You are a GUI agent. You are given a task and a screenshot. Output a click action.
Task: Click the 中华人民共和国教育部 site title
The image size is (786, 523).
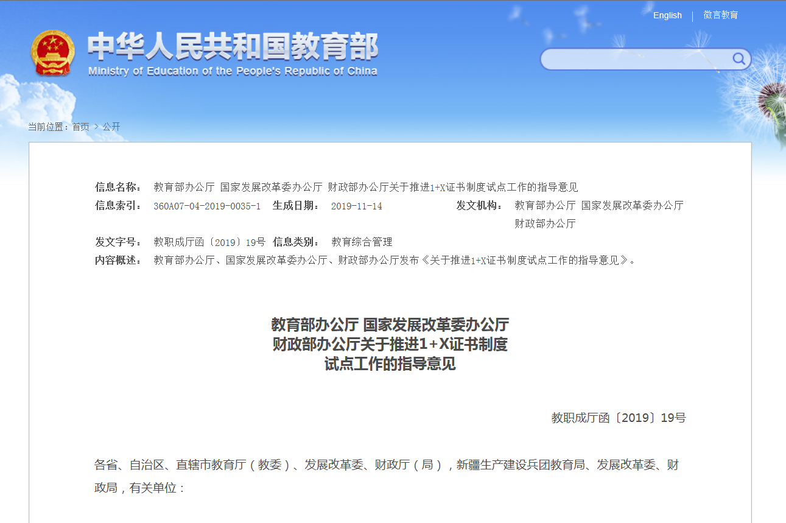coord(233,46)
